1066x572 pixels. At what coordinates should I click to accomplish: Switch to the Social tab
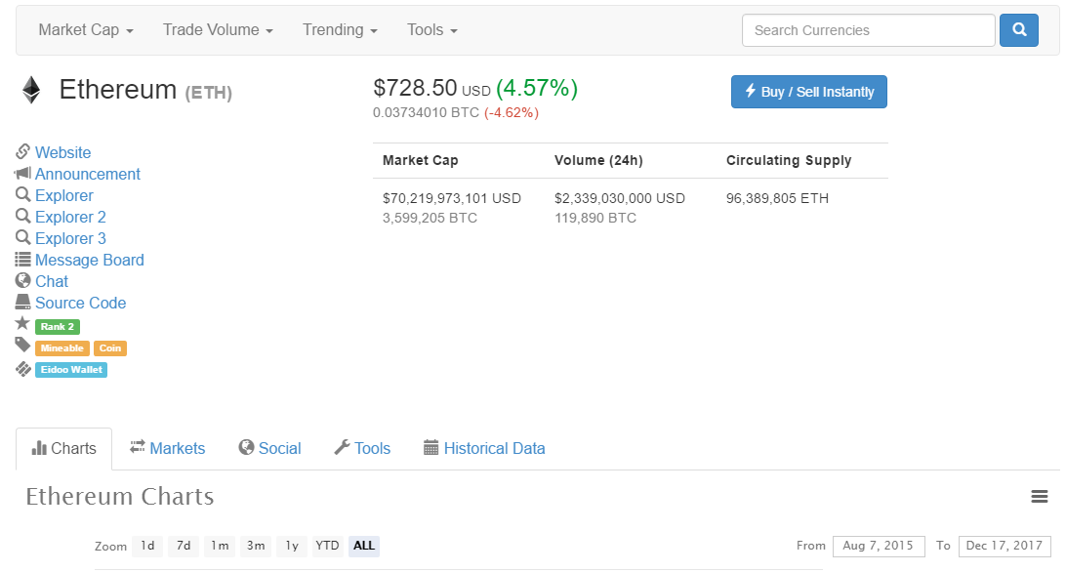[269, 448]
